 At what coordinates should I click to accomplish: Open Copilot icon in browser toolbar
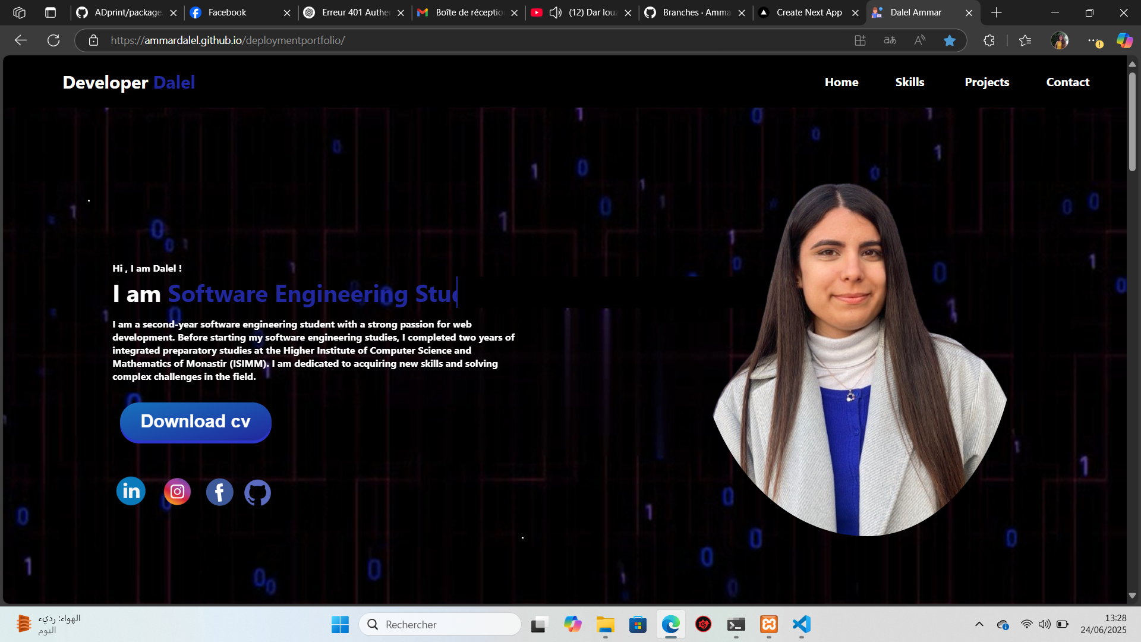pyautogui.click(x=1124, y=40)
